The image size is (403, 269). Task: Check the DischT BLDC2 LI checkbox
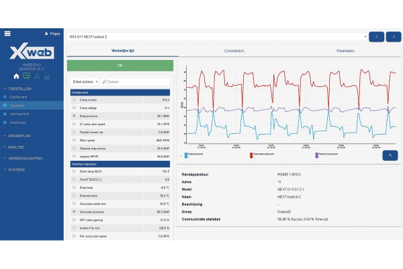(x=74, y=179)
